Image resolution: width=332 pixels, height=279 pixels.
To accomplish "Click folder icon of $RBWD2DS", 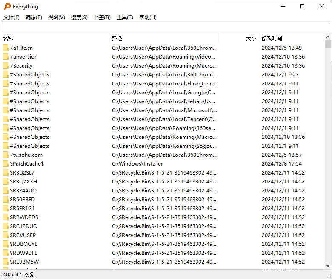I will point(6,217).
